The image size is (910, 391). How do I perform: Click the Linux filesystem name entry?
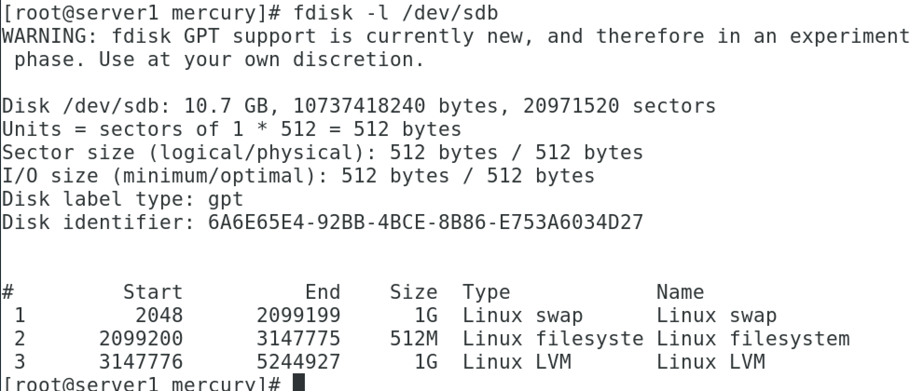click(753, 339)
